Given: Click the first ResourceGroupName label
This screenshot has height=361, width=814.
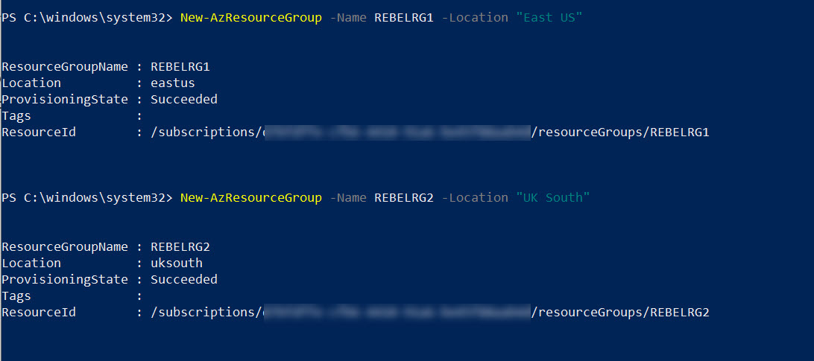Looking at the screenshot, I should tap(65, 67).
